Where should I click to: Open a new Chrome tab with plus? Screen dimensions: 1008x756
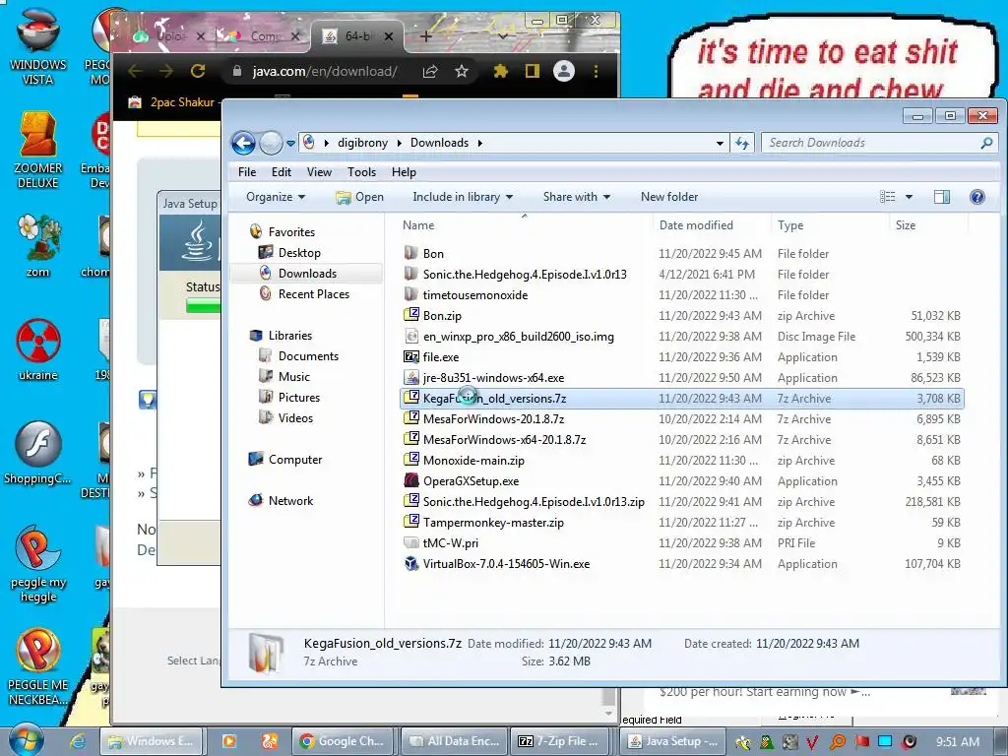point(425,36)
